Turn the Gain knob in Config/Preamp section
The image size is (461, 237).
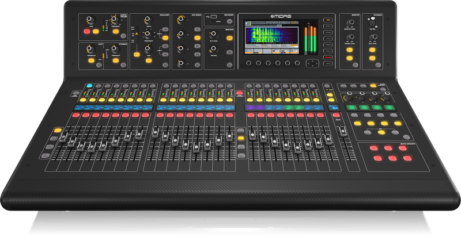coord(88,19)
